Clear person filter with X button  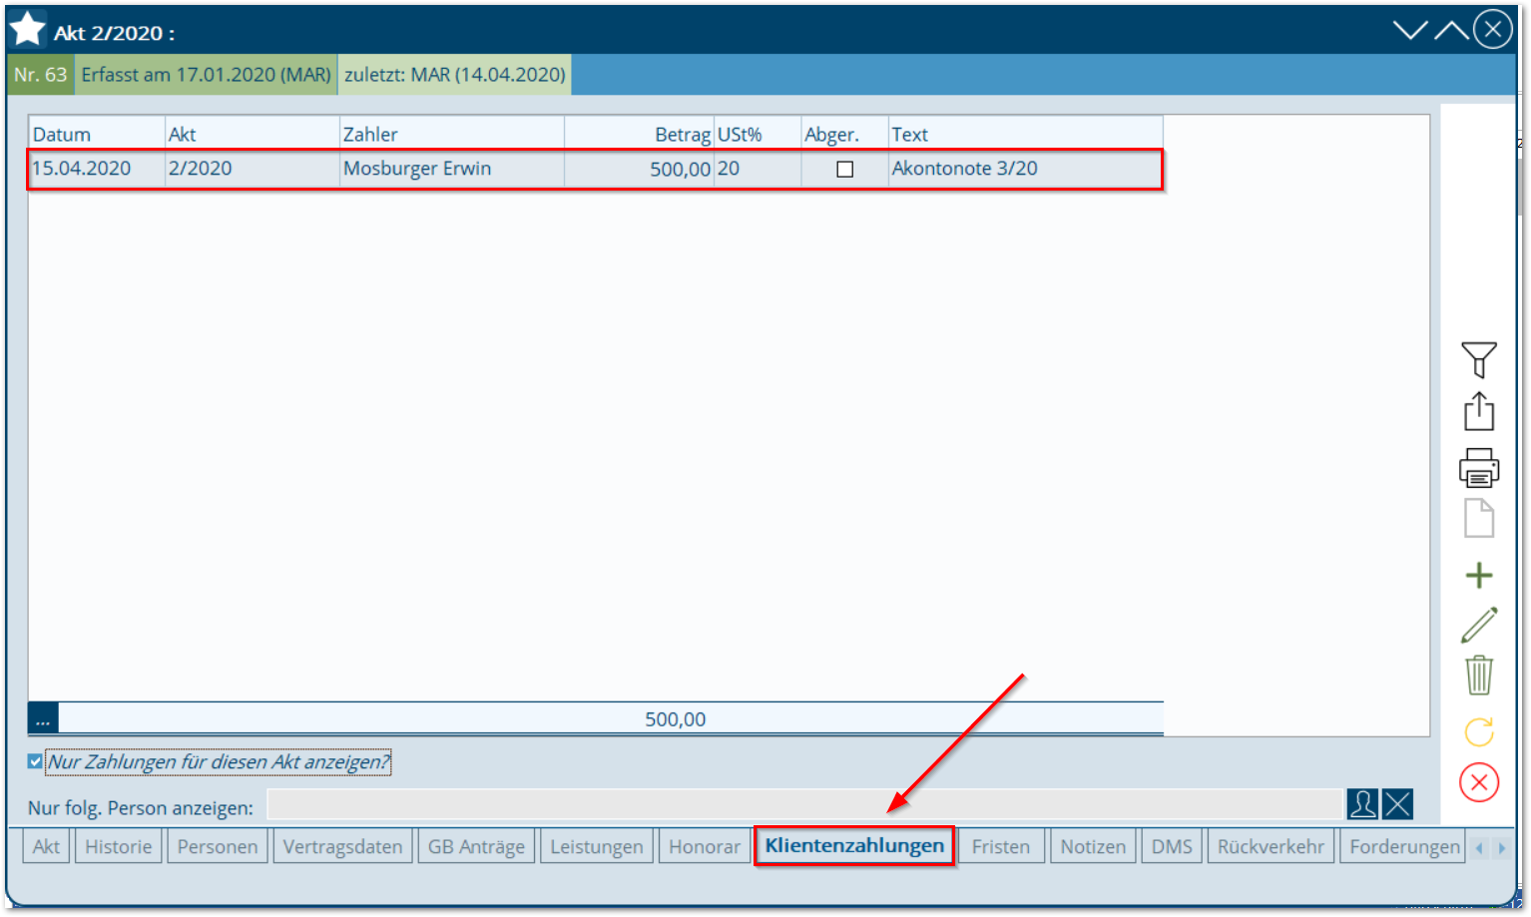[1397, 804]
